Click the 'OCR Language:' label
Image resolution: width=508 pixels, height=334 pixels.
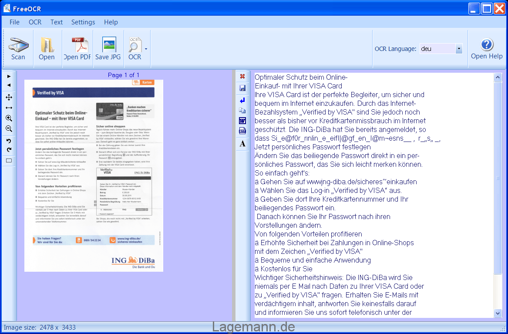[x=395, y=49]
